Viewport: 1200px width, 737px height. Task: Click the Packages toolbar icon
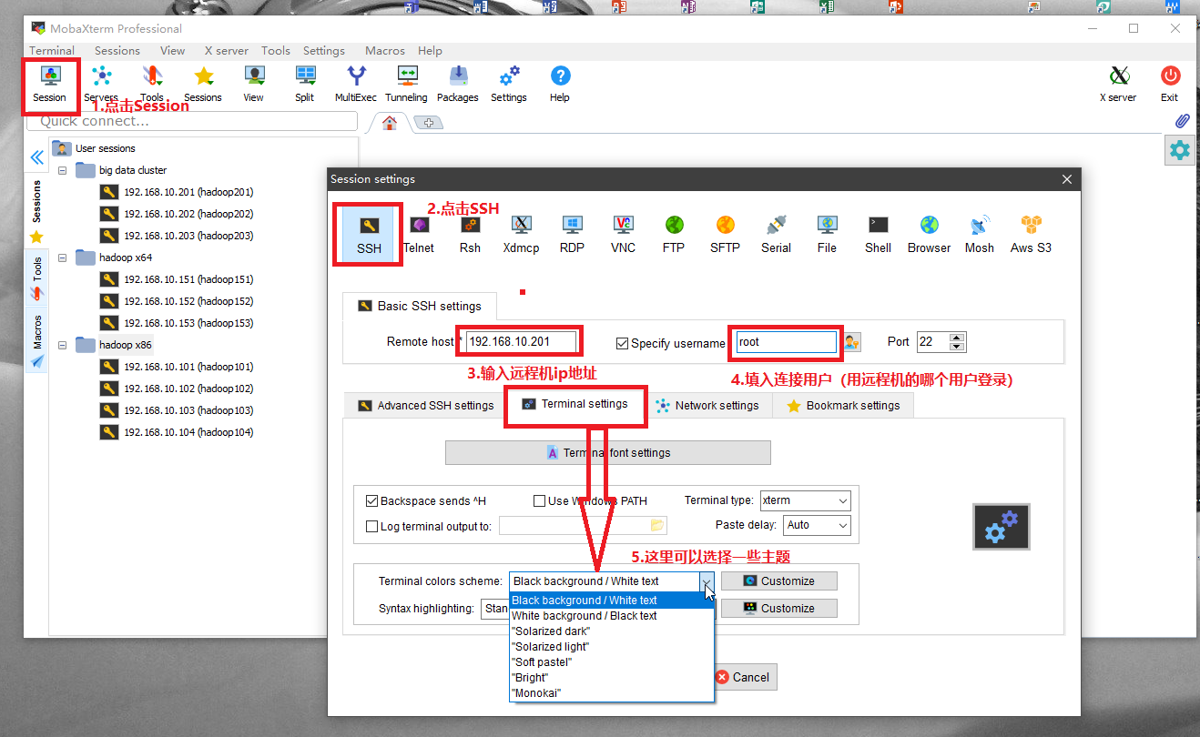(458, 84)
